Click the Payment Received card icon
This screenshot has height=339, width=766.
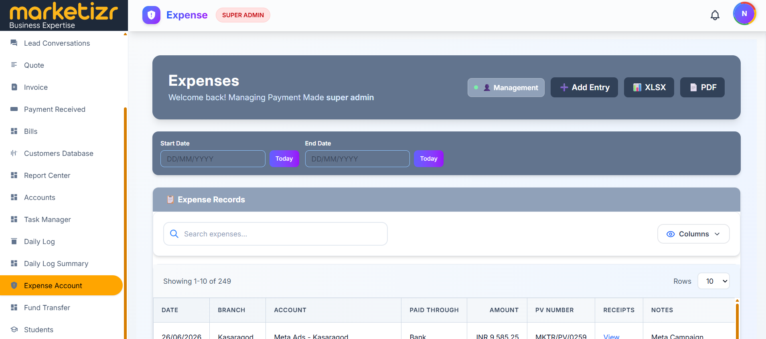pyautogui.click(x=14, y=109)
